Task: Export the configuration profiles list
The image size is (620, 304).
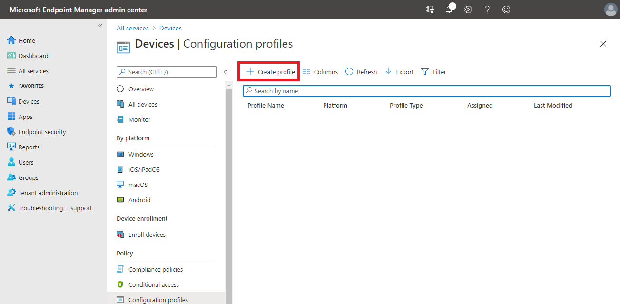Action: coord(399,72)
